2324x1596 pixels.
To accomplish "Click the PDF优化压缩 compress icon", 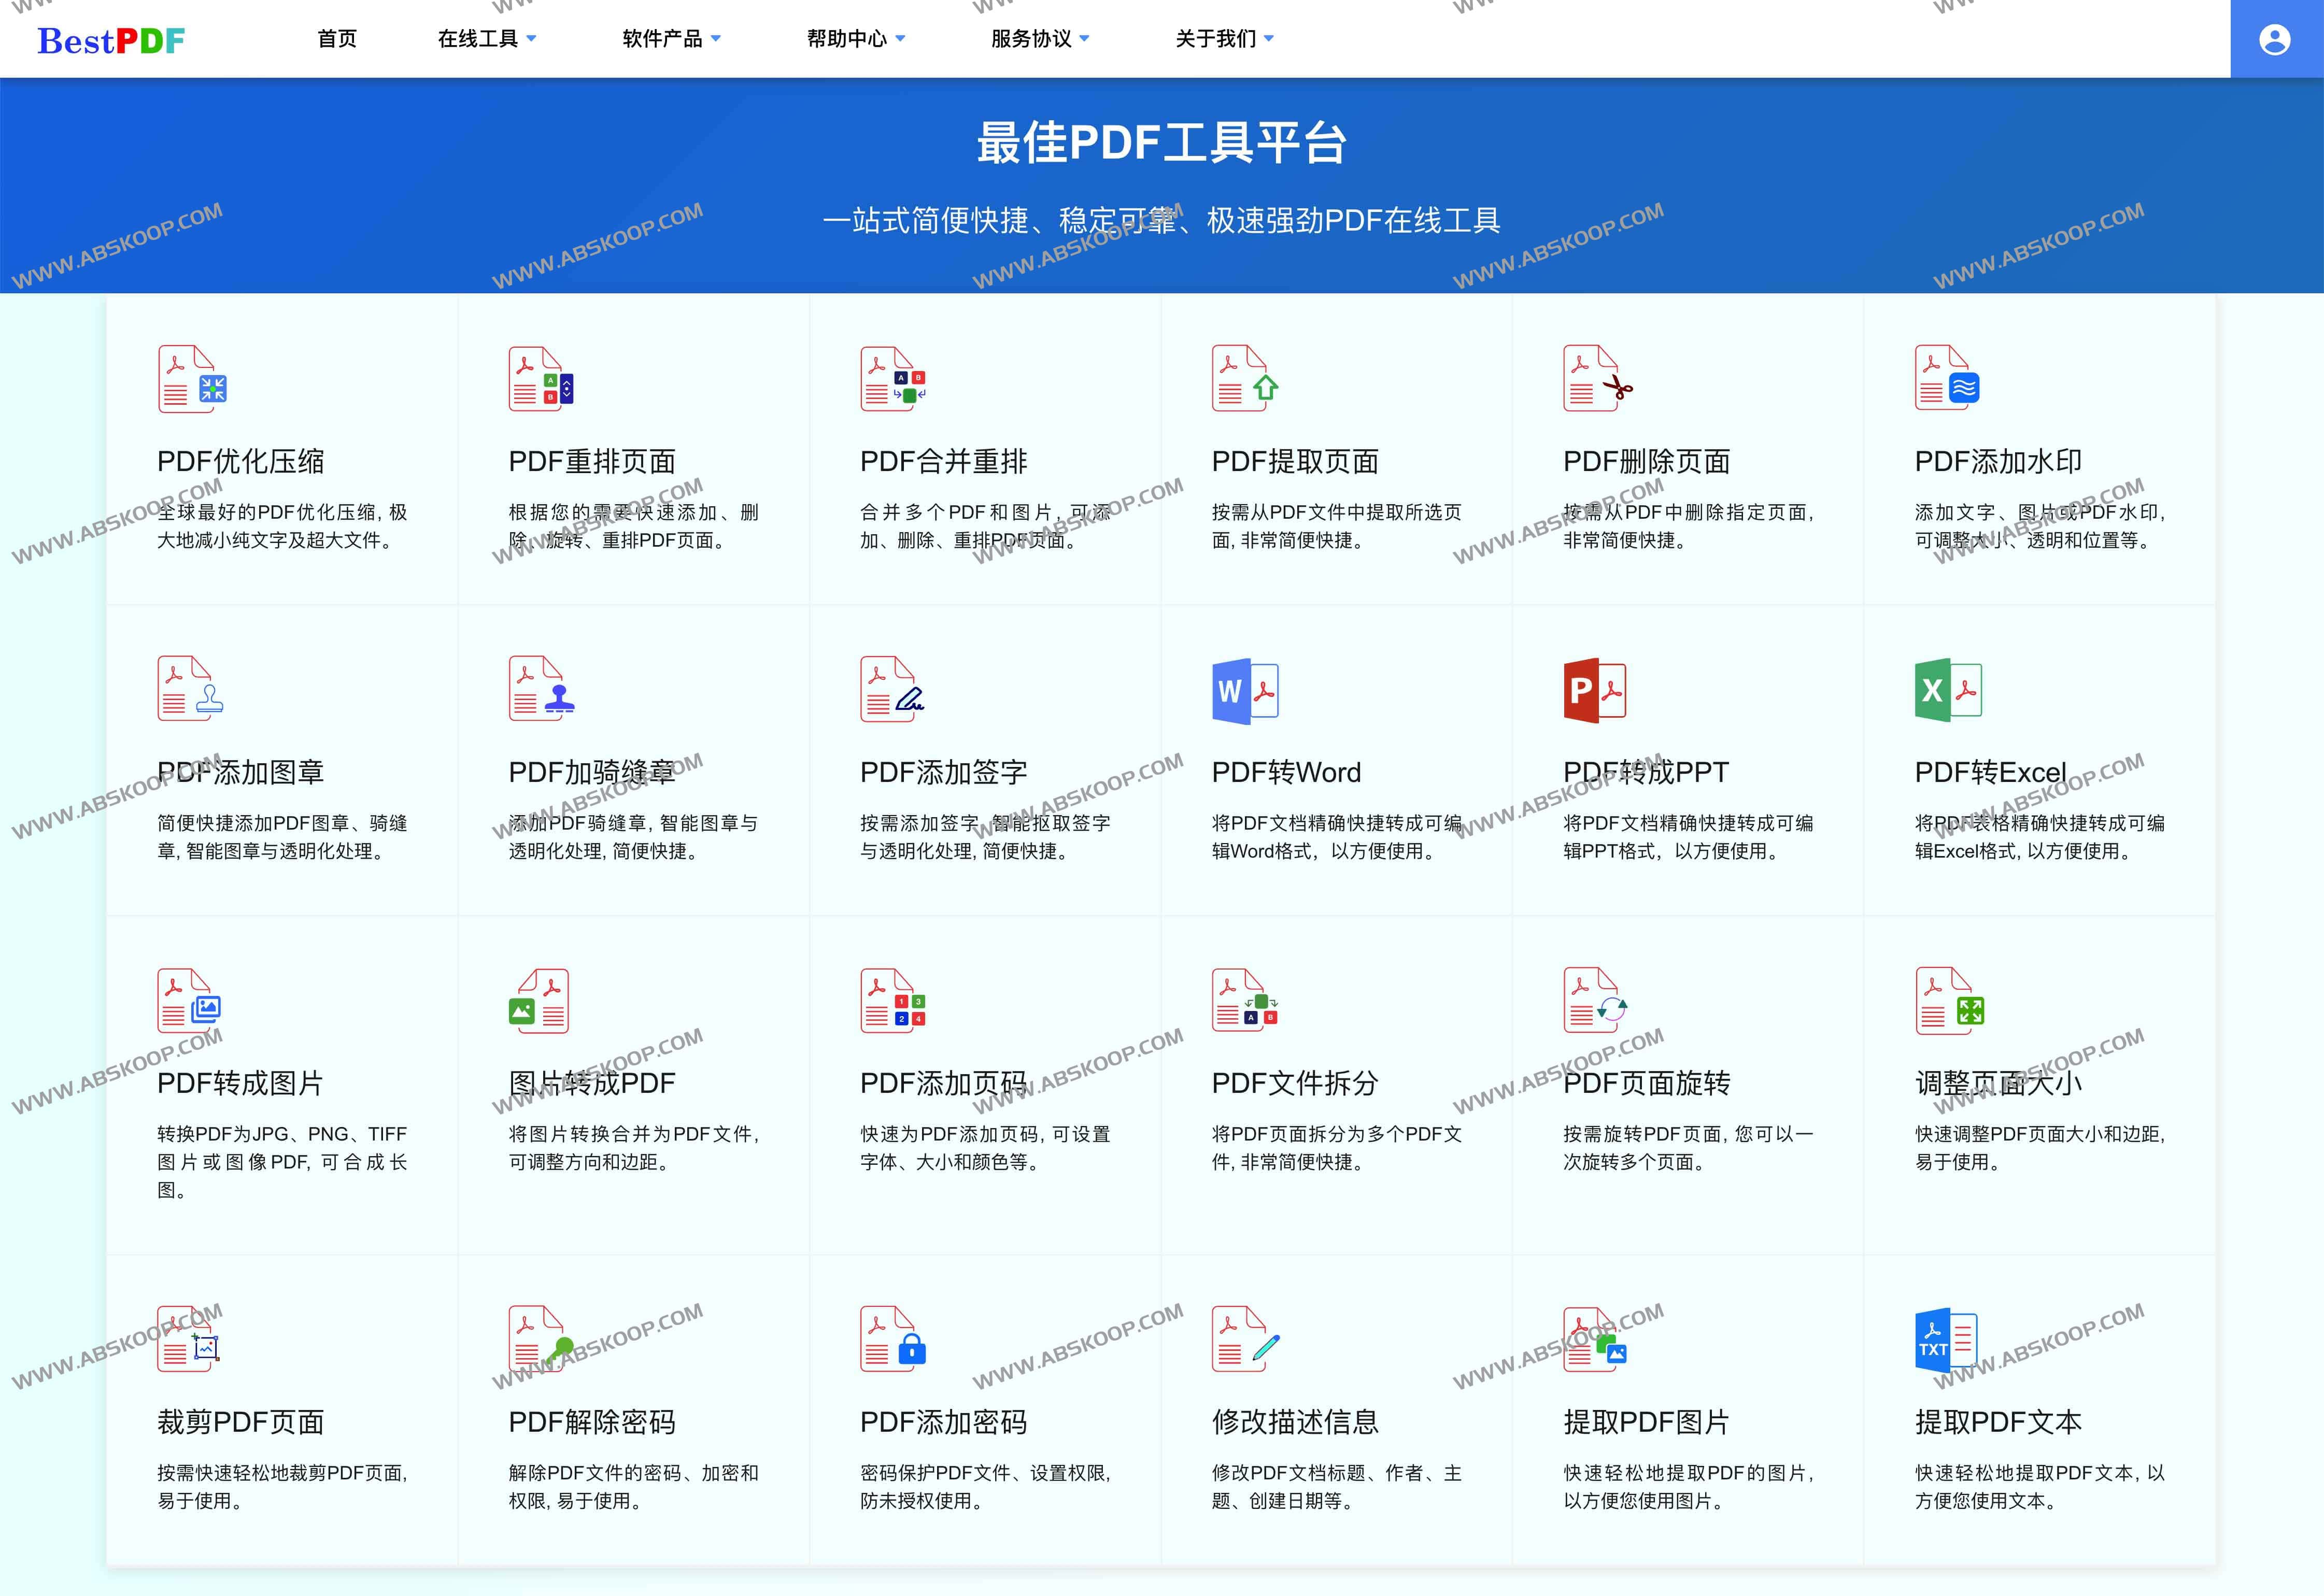I will pyautogui.click(x=192, y=379).
